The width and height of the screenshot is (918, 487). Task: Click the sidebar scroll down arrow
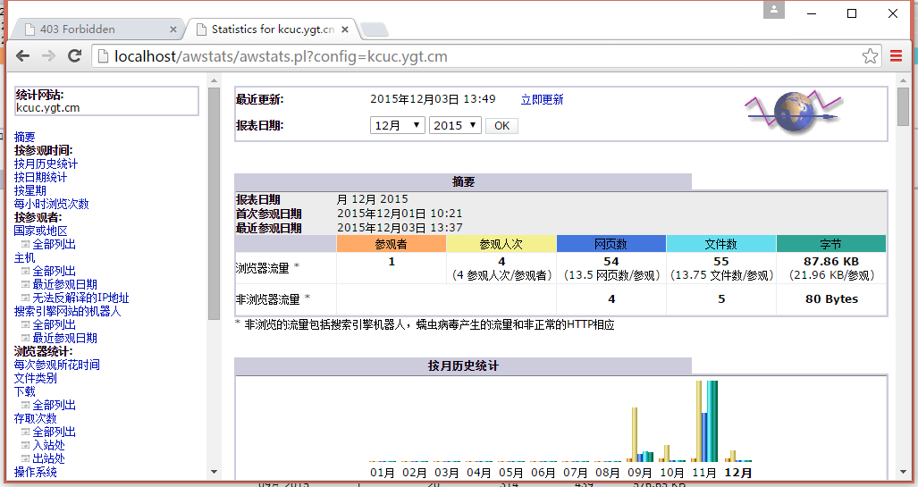214,471
